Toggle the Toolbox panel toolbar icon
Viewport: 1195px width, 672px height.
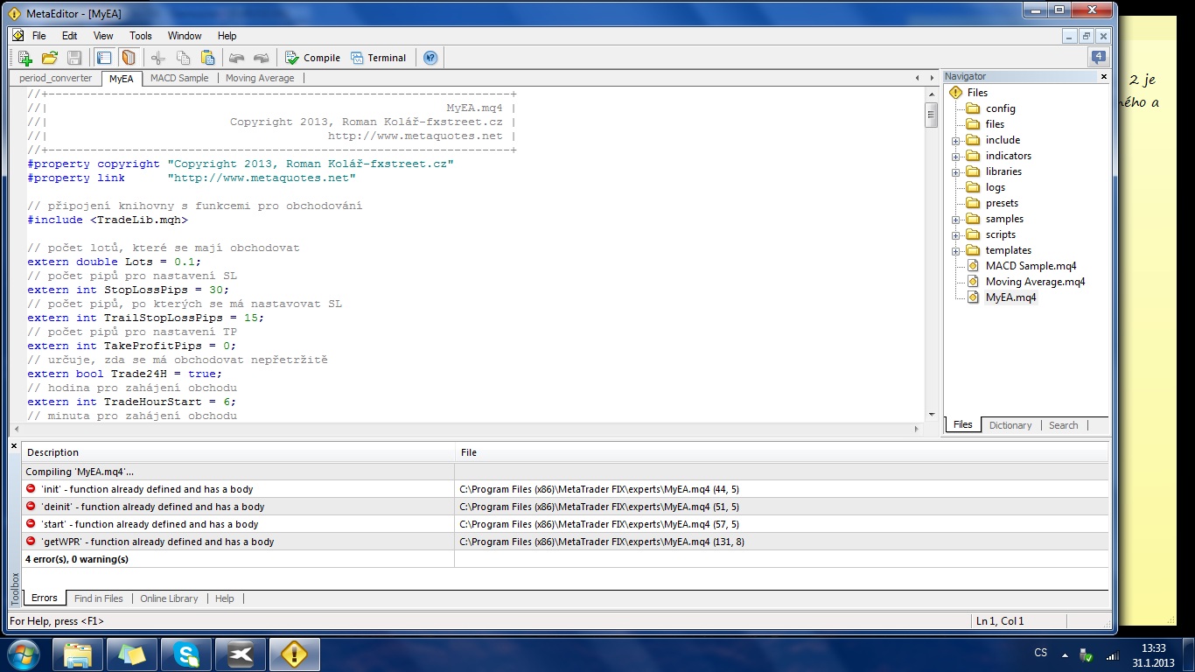tap(129, 58)
